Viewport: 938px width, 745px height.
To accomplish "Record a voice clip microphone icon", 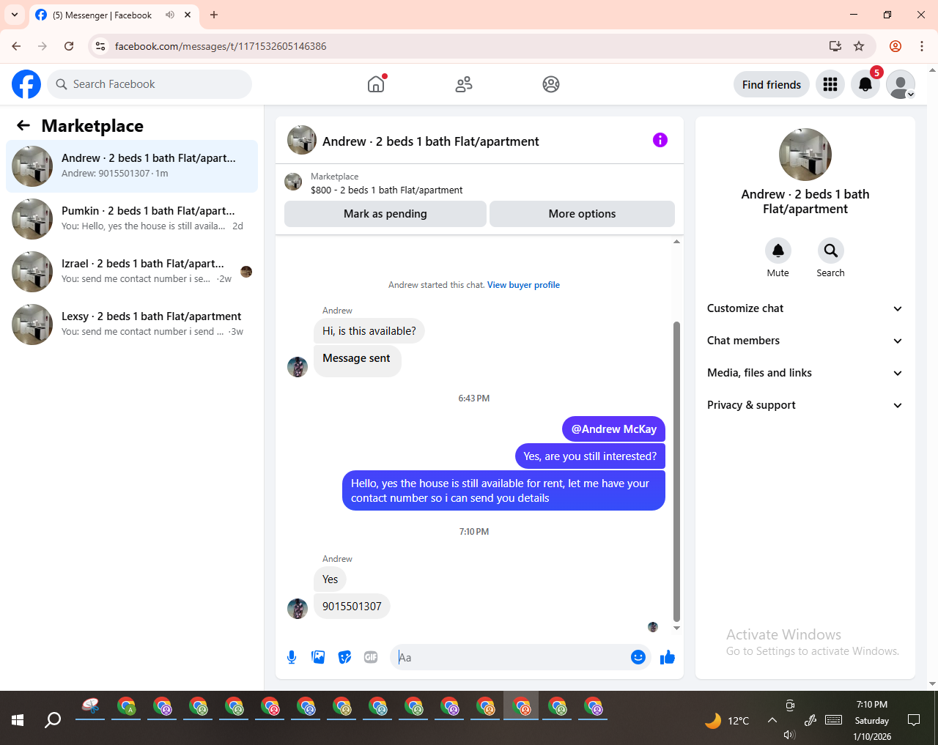I will [292, 657].
